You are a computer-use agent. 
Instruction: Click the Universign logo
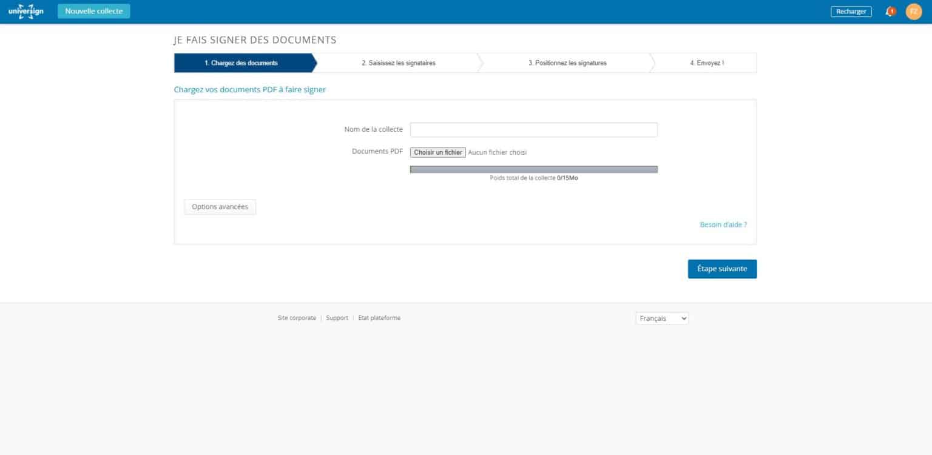(x=25, y=10)
